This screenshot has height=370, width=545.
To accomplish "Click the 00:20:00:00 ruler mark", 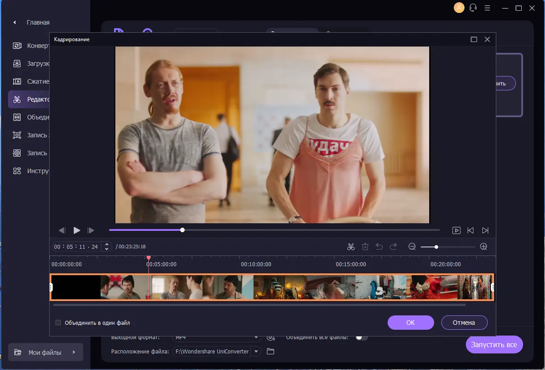I will click(x=446, y=264).
